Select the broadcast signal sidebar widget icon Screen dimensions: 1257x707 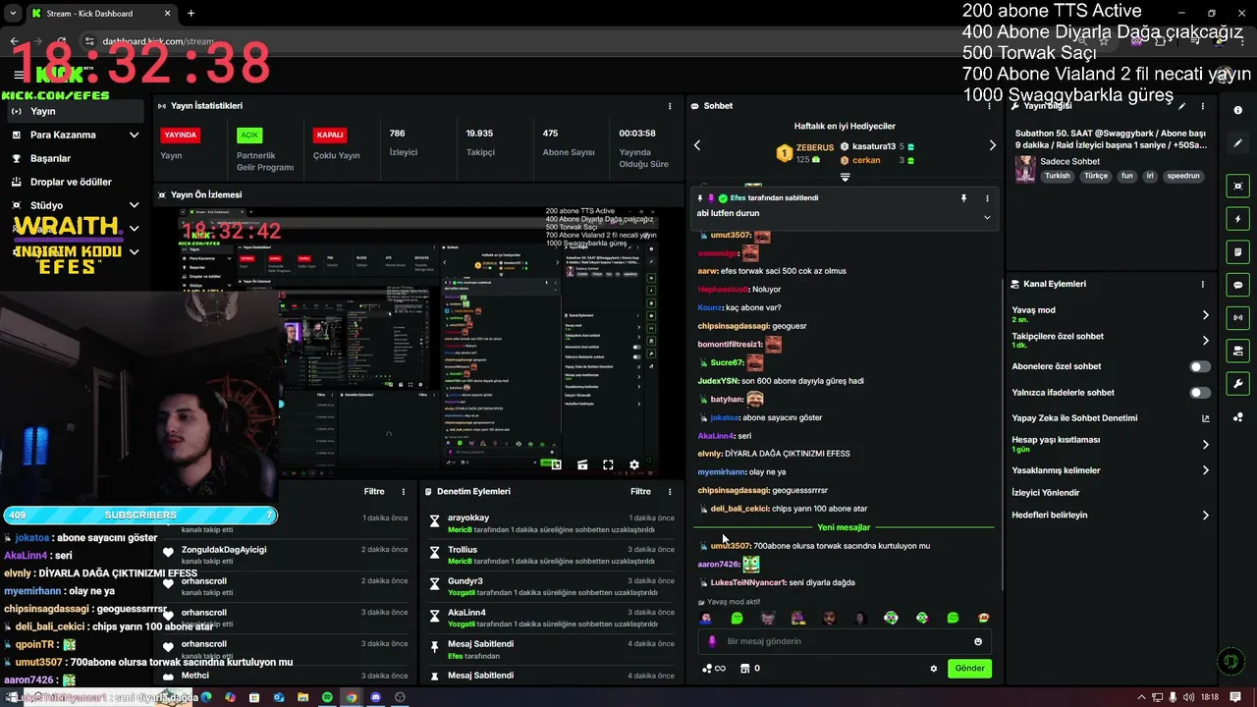pos(1238,317)
